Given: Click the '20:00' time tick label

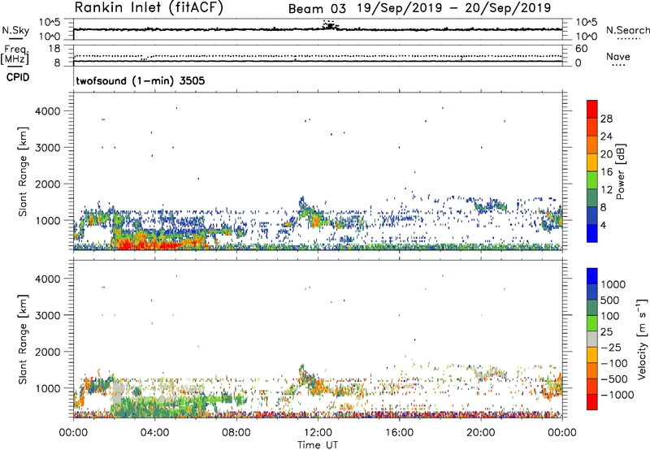Looking at the screenshot, I should click(480, 433).
